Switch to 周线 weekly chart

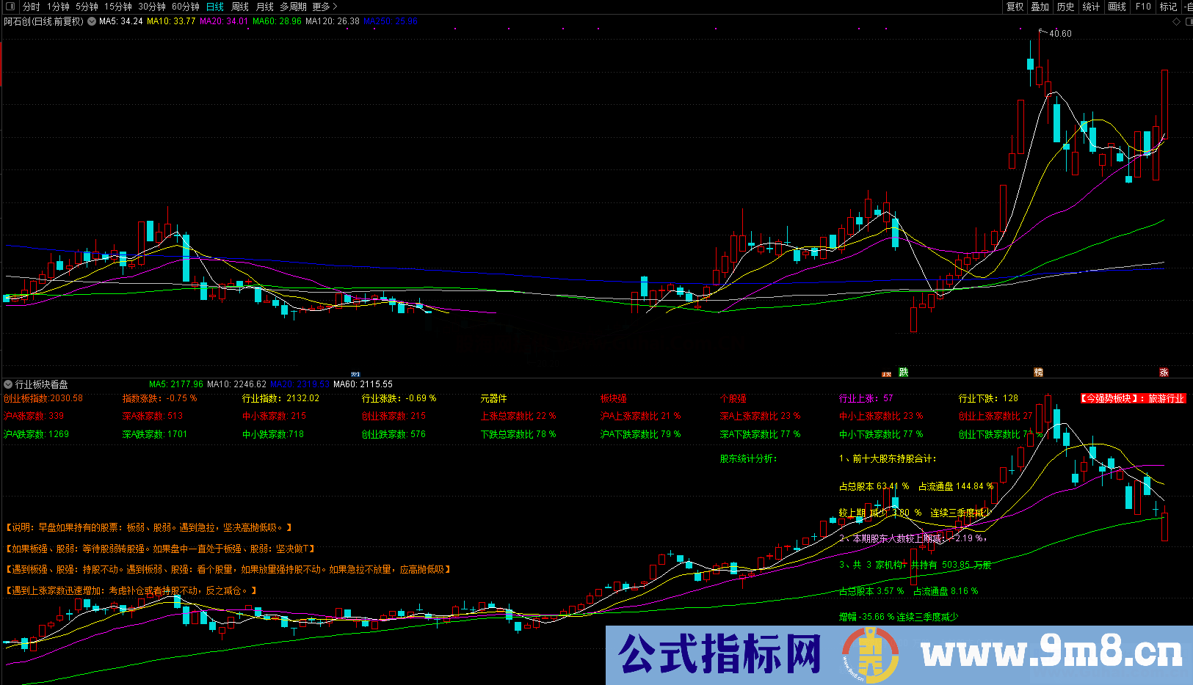click(x=240, y=7)
